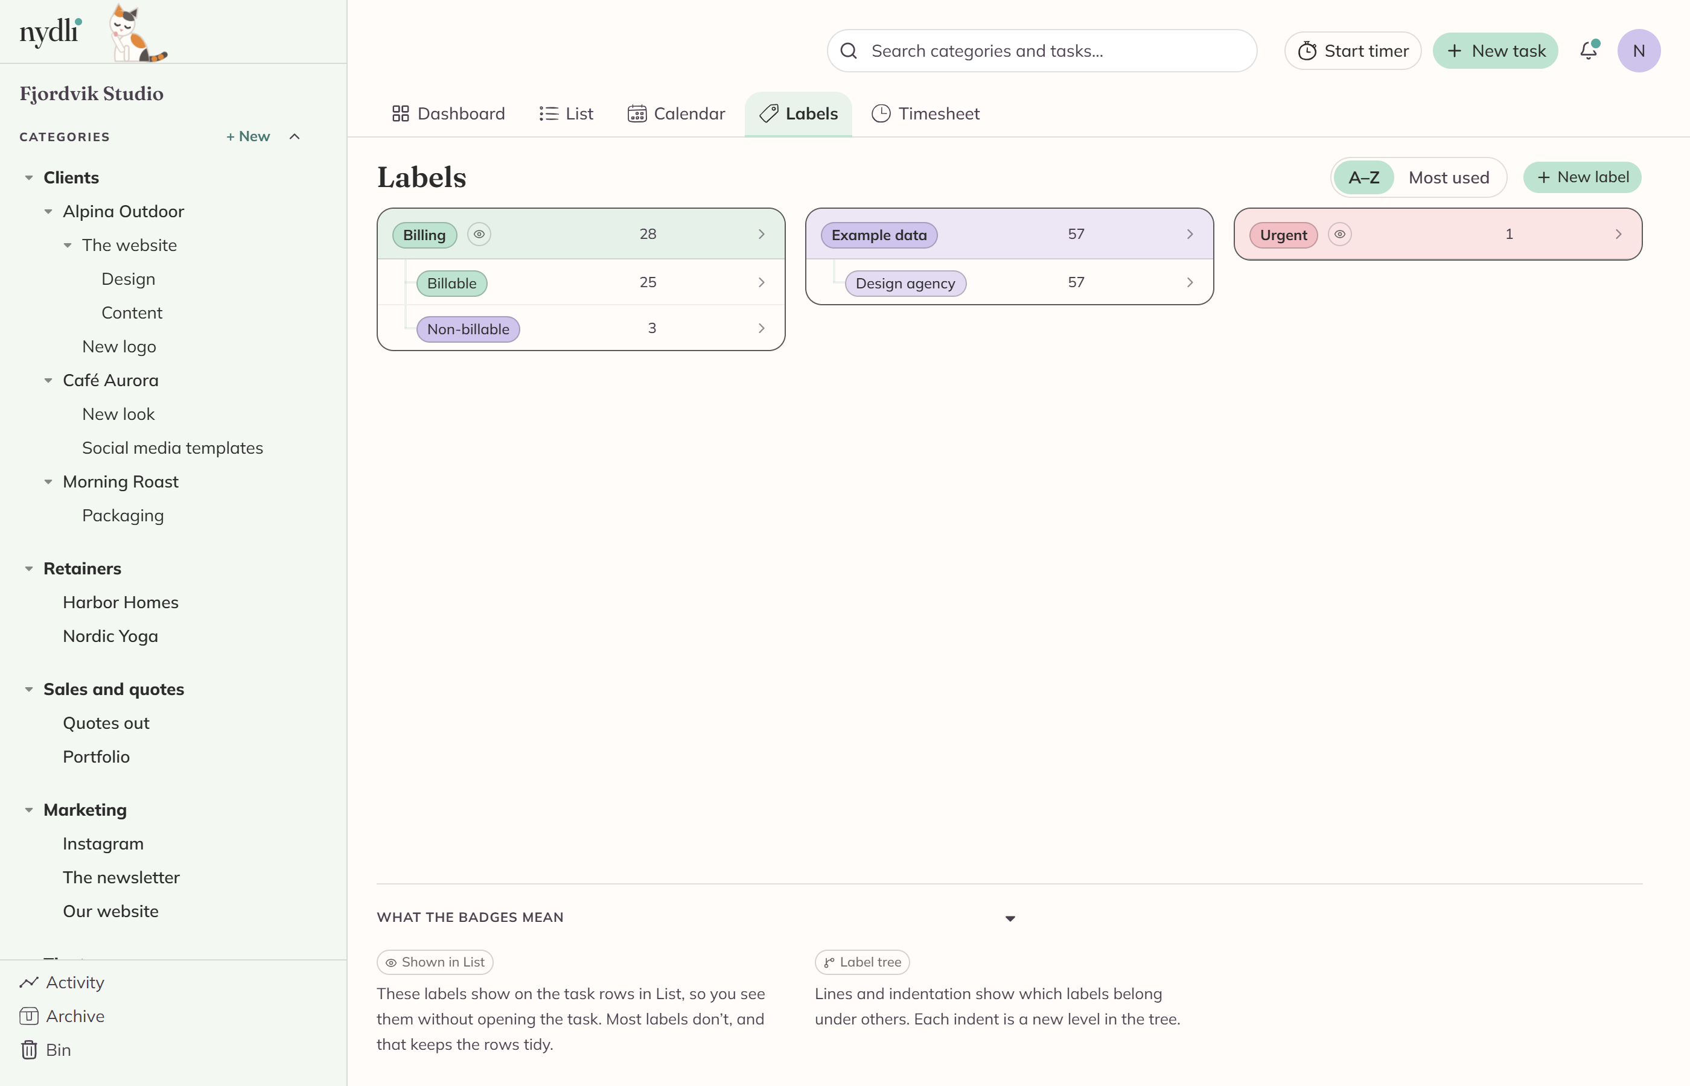Sort labels by Most used
This screenshot has height=1086, width=1690.
pyautogui.click(x=1449, y=178)
